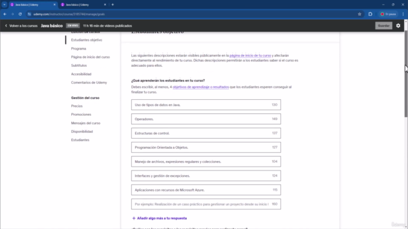
Task: Open Disponibilidad sidebar section
Action: point(82,132)
